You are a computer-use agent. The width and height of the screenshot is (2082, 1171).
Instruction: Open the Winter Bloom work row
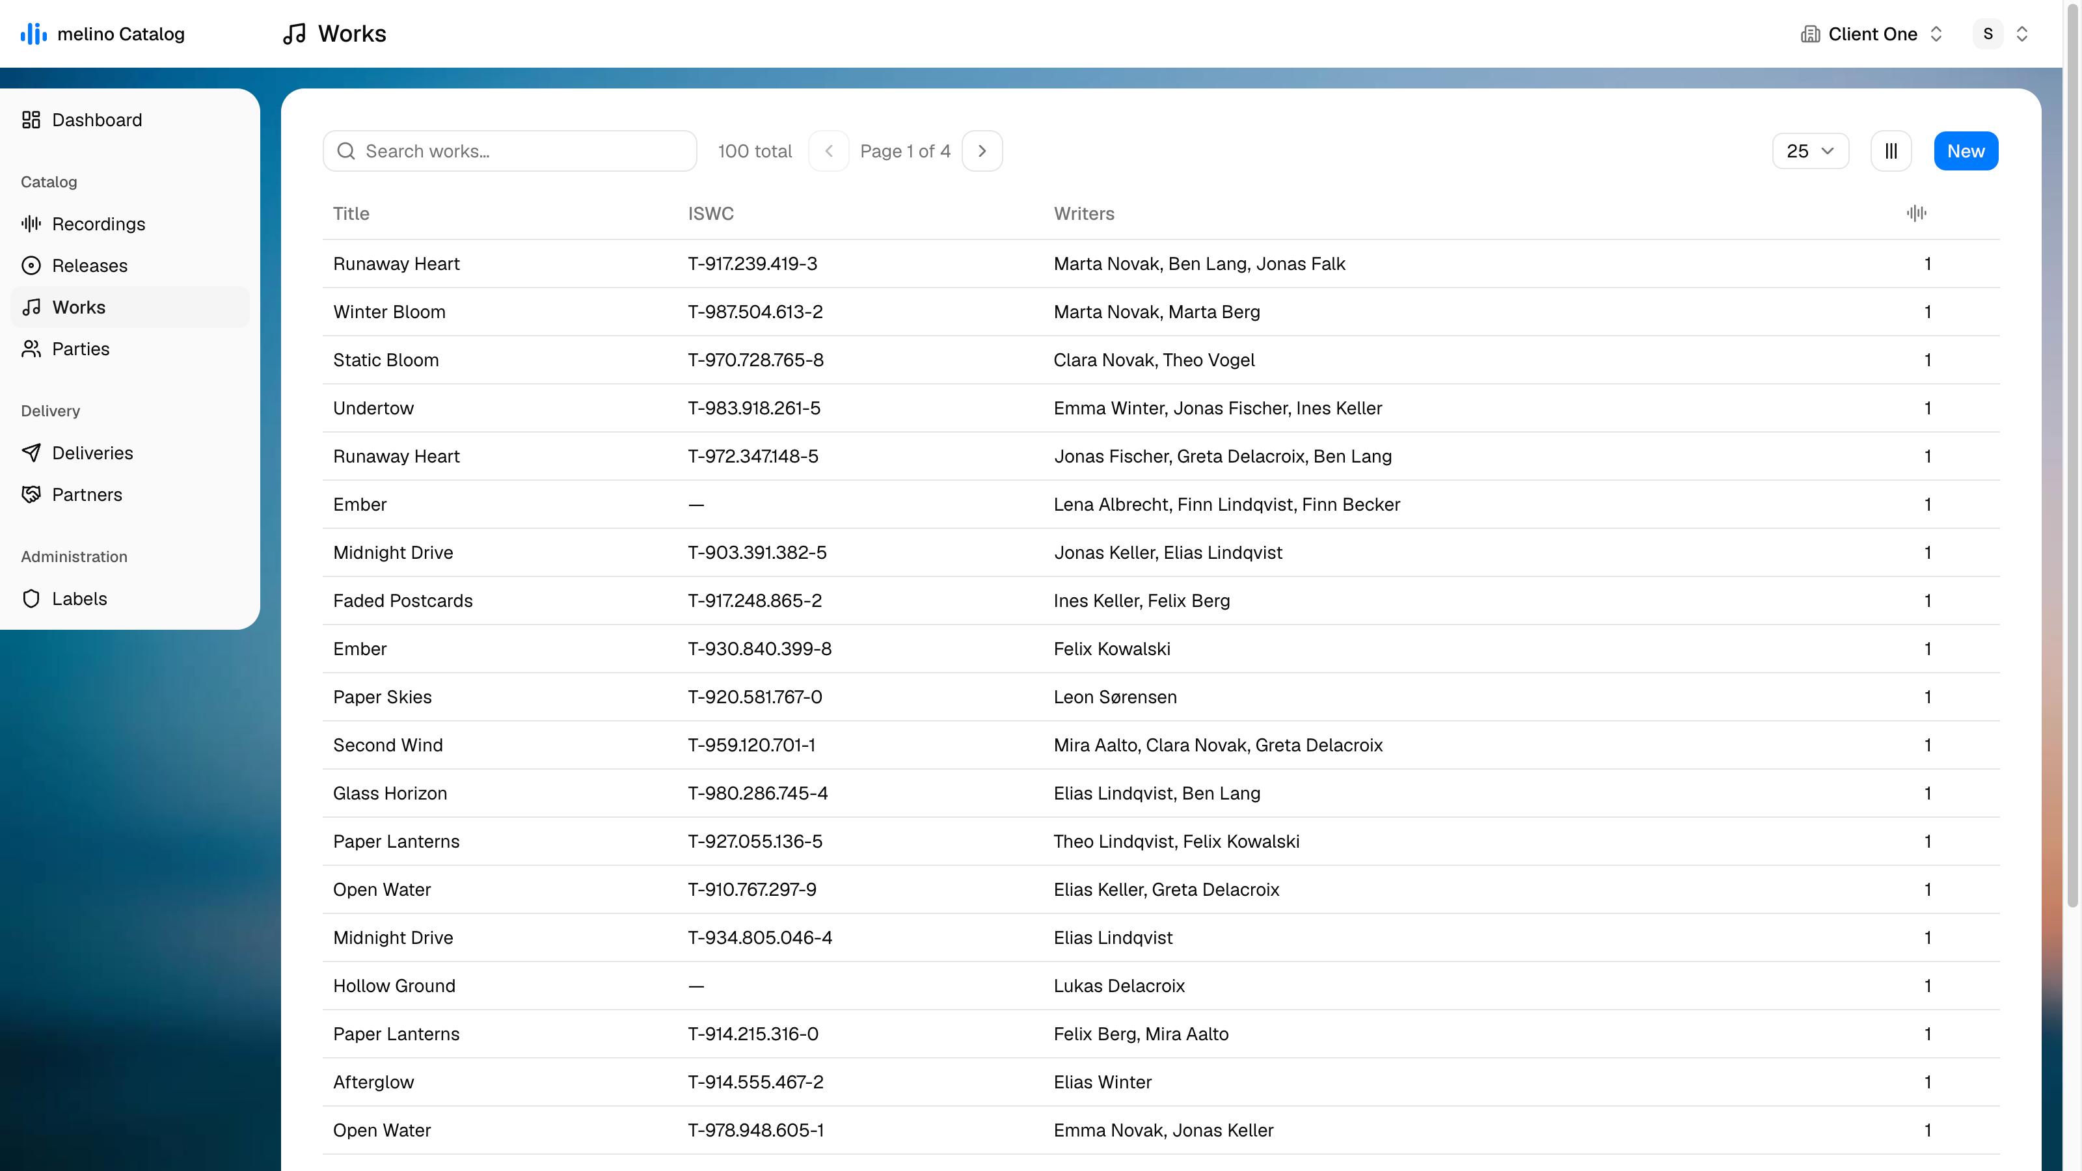[1161, 312]
